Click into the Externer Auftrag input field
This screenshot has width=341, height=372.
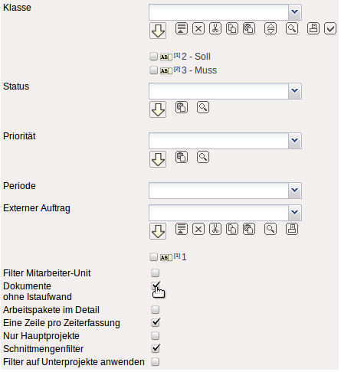click(x=218, y=213)
